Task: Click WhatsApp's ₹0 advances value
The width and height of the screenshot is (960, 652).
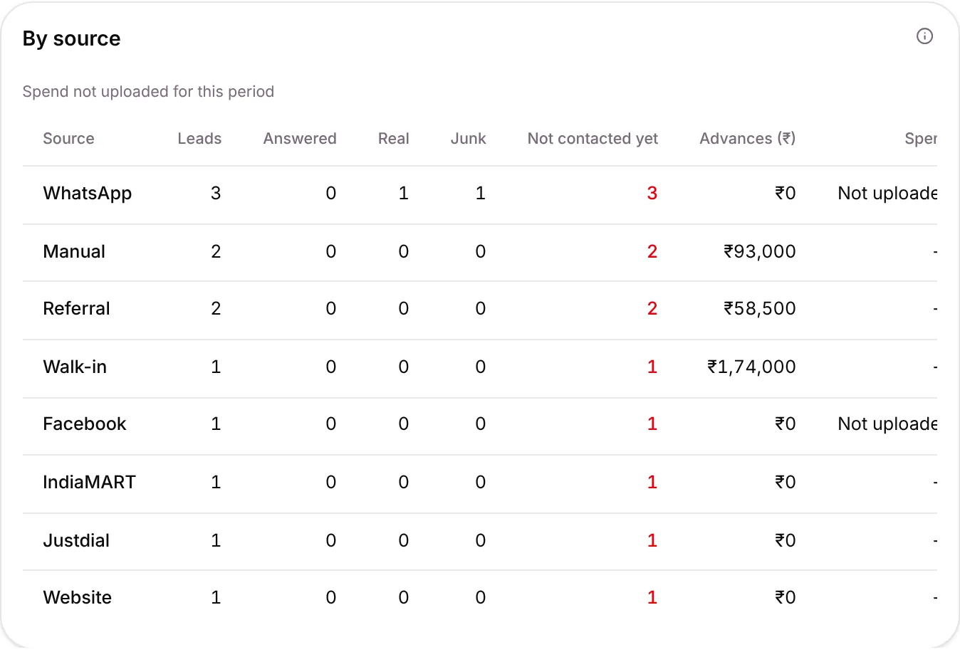Action: coord(786,194)
